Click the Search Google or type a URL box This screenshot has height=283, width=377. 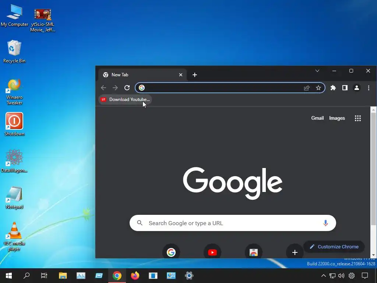pos(233,223)
